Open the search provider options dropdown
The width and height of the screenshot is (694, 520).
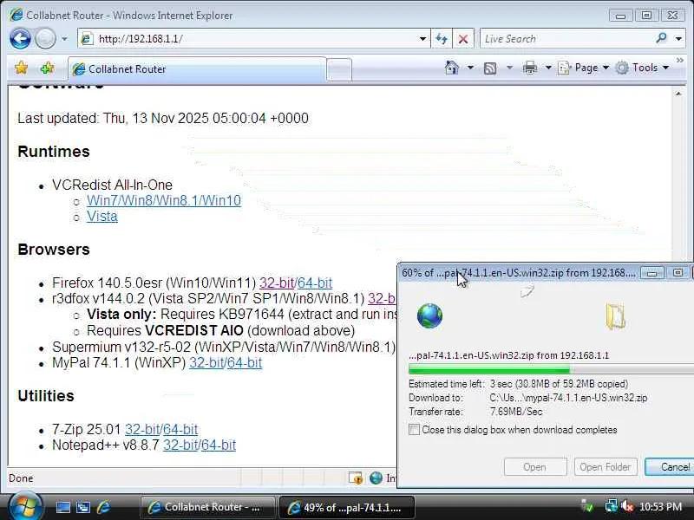[678, 39]
